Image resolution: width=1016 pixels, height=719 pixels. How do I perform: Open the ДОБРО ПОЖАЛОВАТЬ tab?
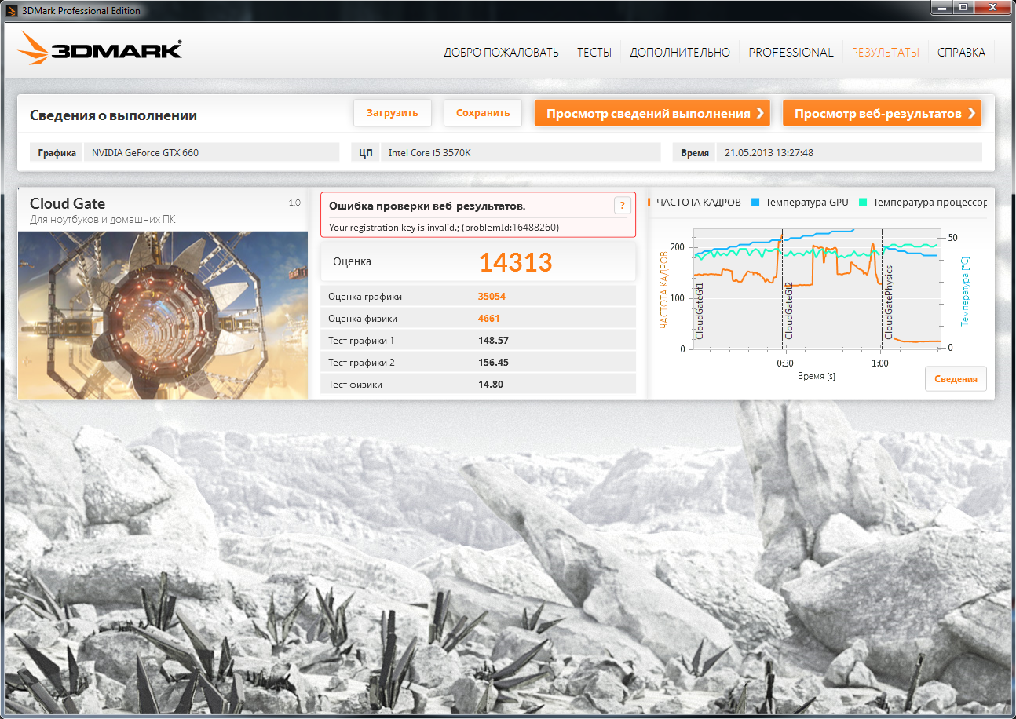tap(501, 53)
